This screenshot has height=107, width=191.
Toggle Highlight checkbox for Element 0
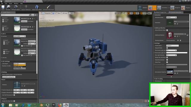3,20
